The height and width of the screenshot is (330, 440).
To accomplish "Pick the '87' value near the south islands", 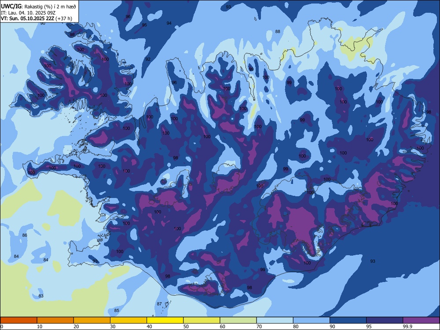I will (x=159, y=304).
